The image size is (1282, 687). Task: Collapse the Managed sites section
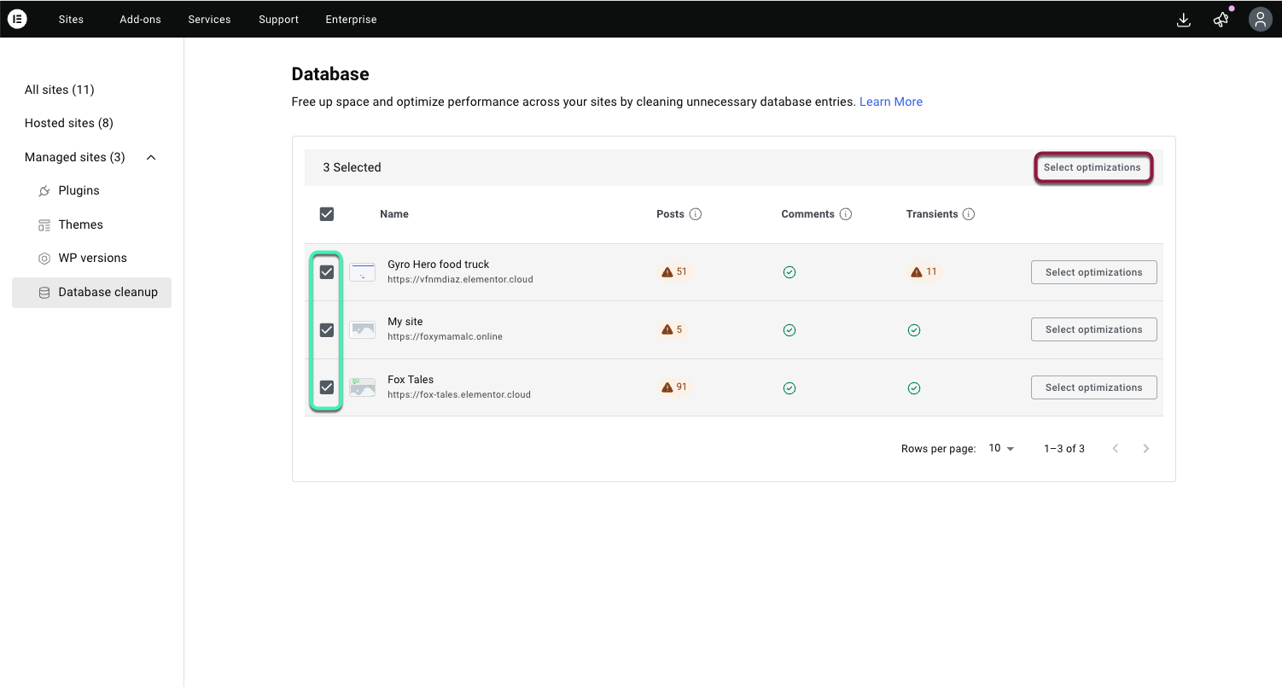(151, 157)
